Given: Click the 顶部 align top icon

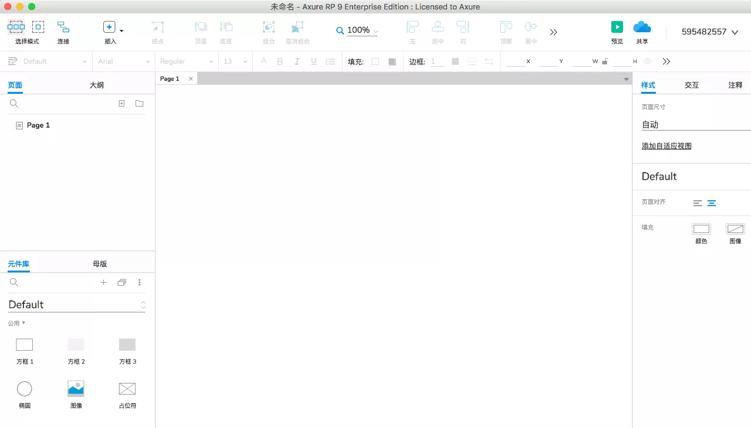Looking at the screenshot, I should (506, 27).
